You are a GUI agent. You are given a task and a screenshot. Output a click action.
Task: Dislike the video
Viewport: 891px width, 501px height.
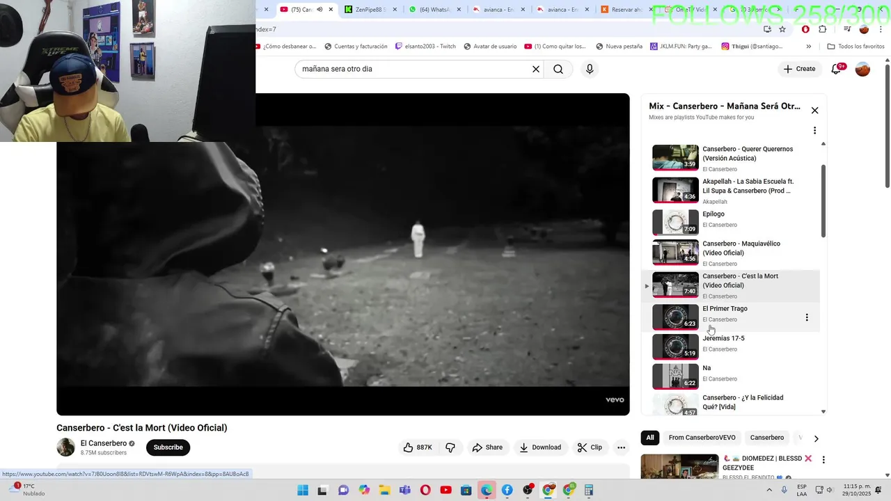(x=450, y=447)
